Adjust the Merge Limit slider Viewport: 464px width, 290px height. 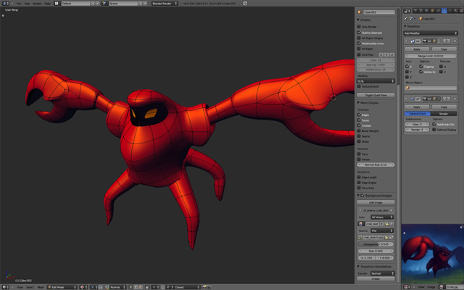pos(430,55)
